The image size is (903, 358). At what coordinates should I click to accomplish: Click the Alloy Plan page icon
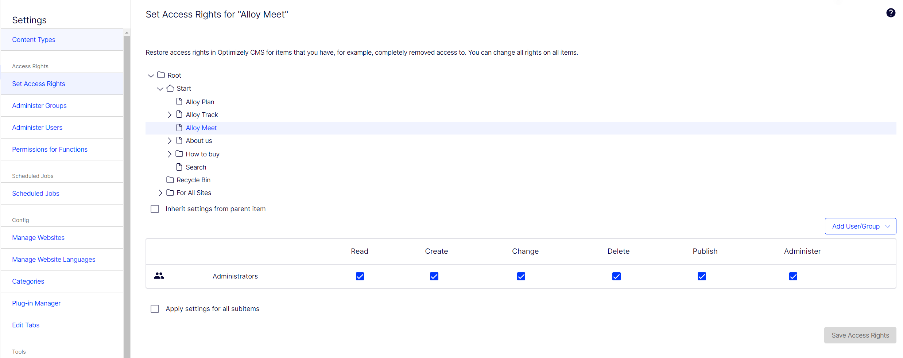(x=179, y=102)
